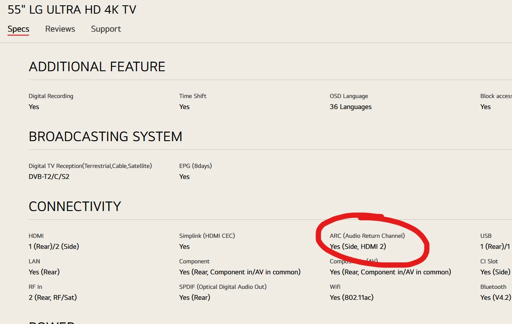The width and height of the screenshot is (512, 324).
Task: Select the Yes (Side, HDMI 2) value
Action: 357,247
